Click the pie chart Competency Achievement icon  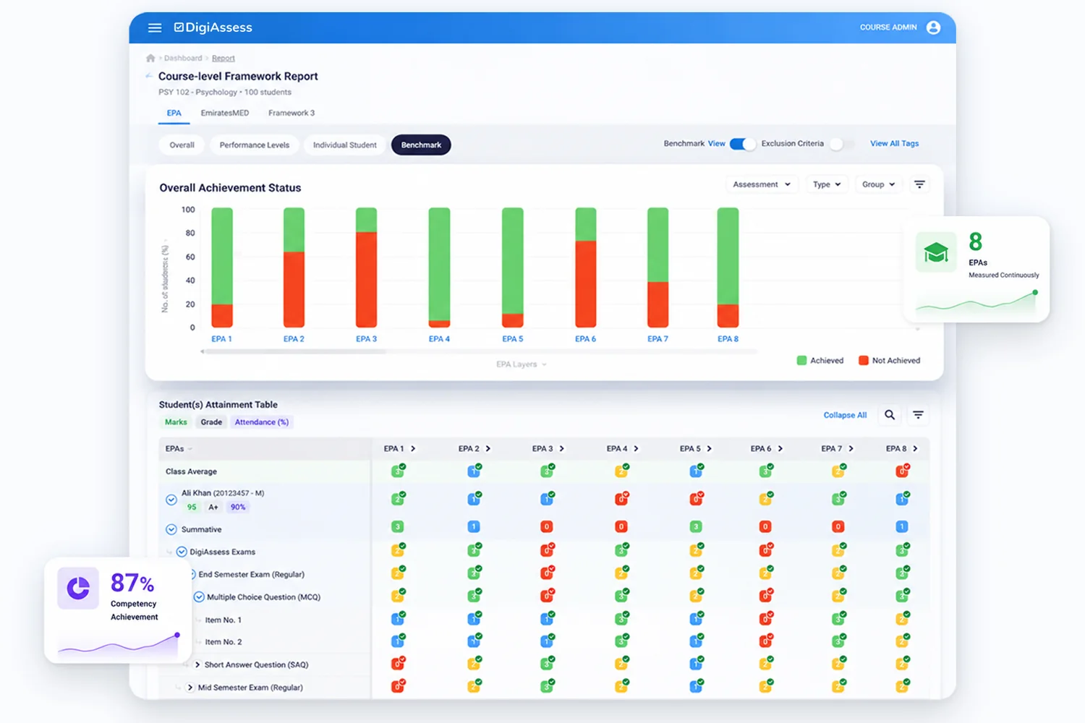pyautogui.click(x=78, y=588)
